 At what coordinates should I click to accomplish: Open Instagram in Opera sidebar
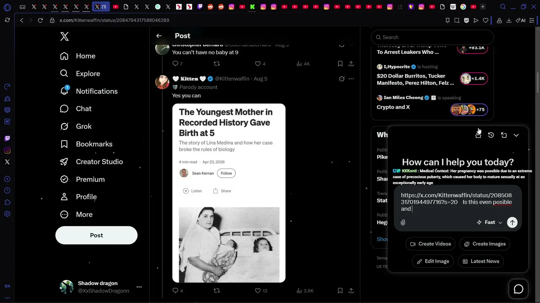point(7,150)
